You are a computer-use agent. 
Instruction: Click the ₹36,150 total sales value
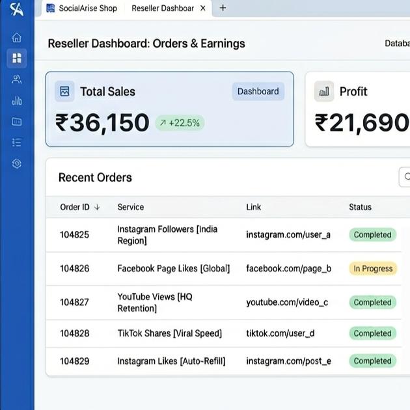(x=102, y=122)
